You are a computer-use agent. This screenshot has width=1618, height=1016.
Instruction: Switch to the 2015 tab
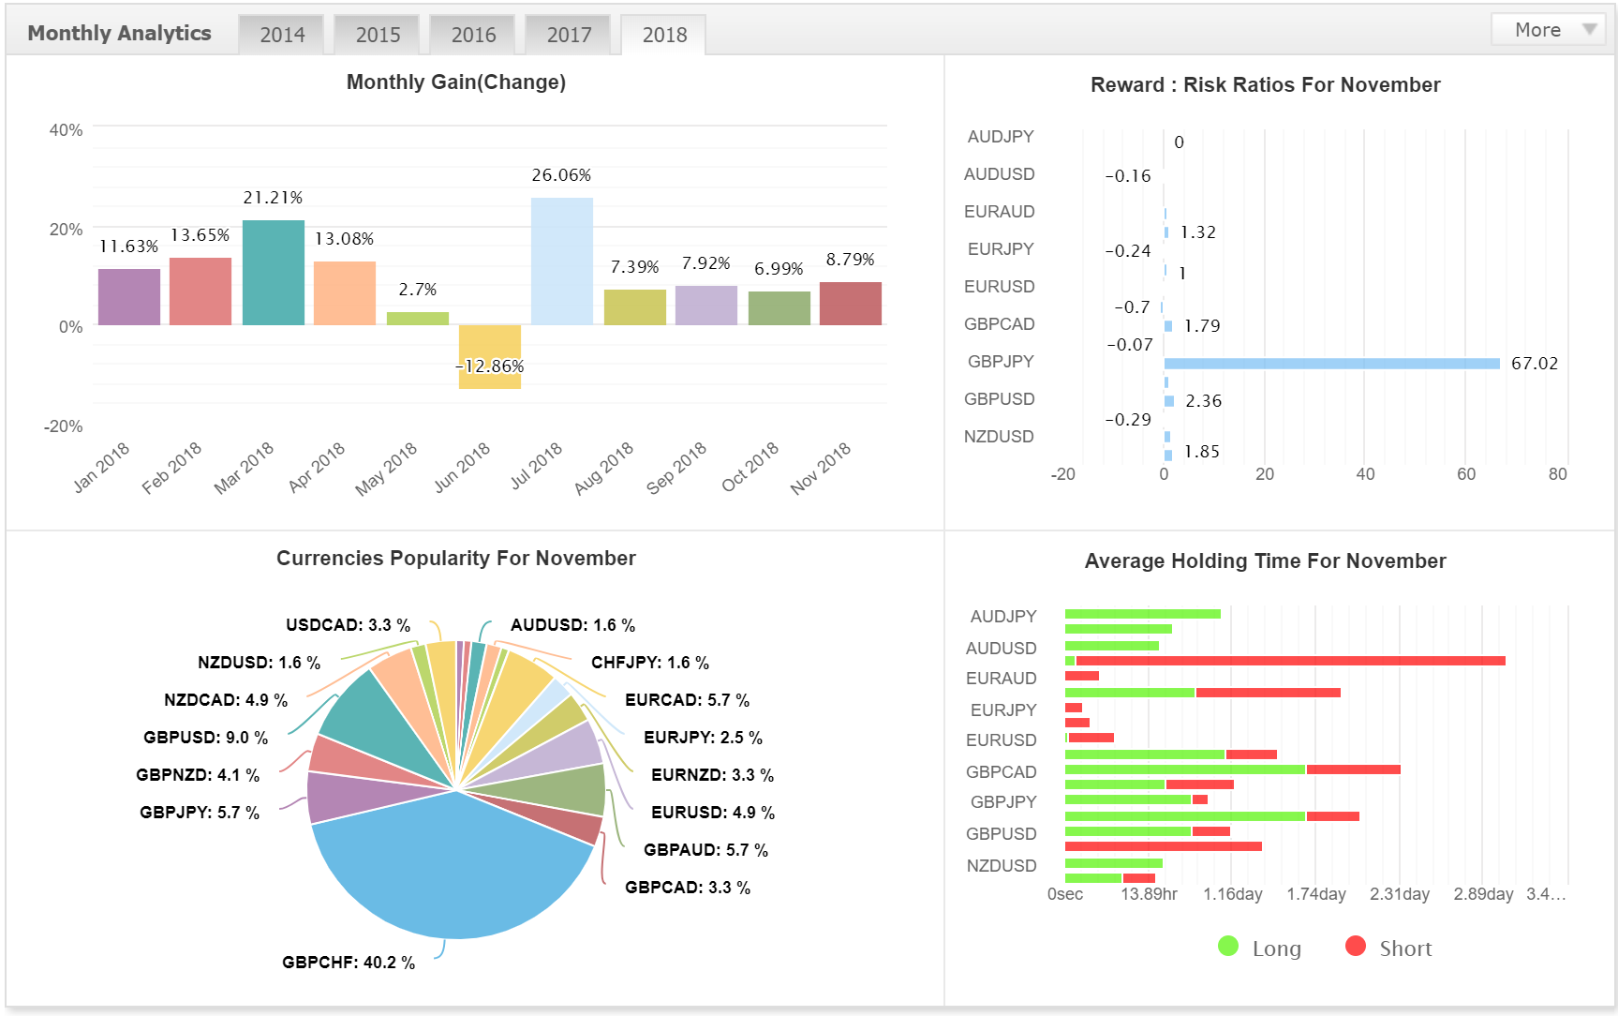[x=378, y=35]
